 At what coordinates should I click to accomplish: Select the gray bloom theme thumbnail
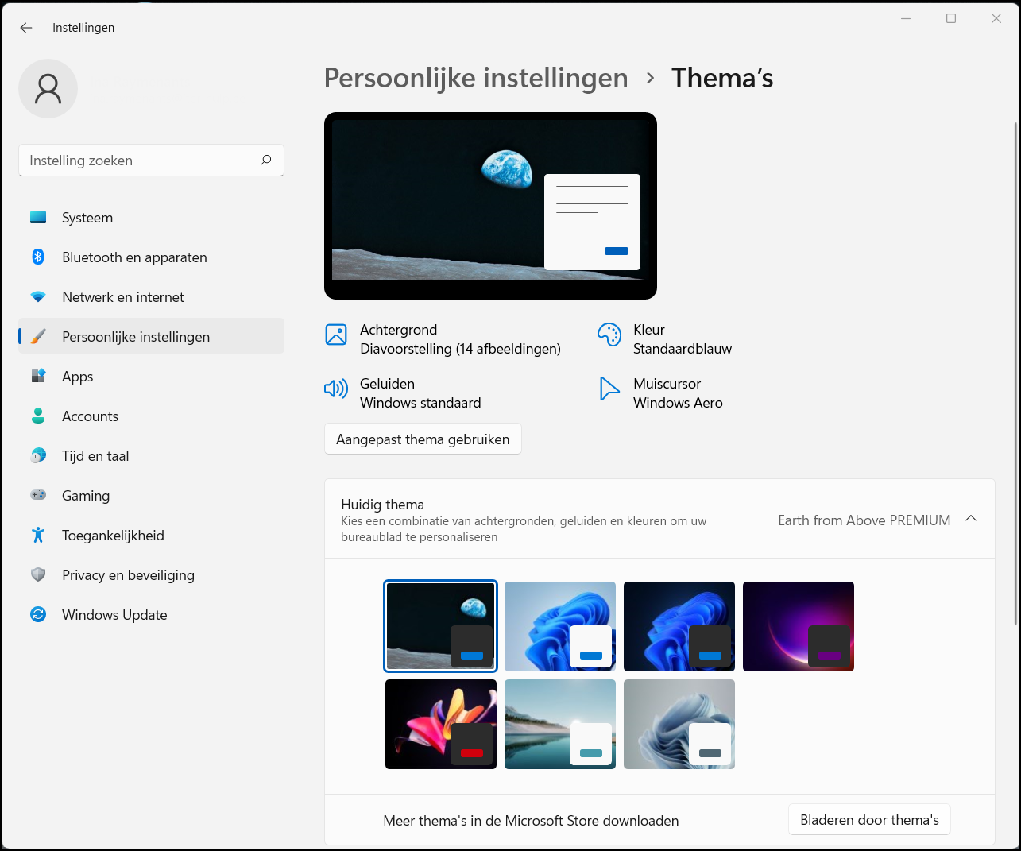click(679, 724)
